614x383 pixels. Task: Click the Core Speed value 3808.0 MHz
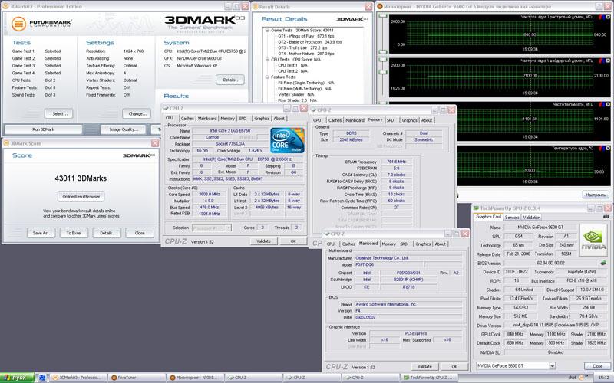(210, 195)
